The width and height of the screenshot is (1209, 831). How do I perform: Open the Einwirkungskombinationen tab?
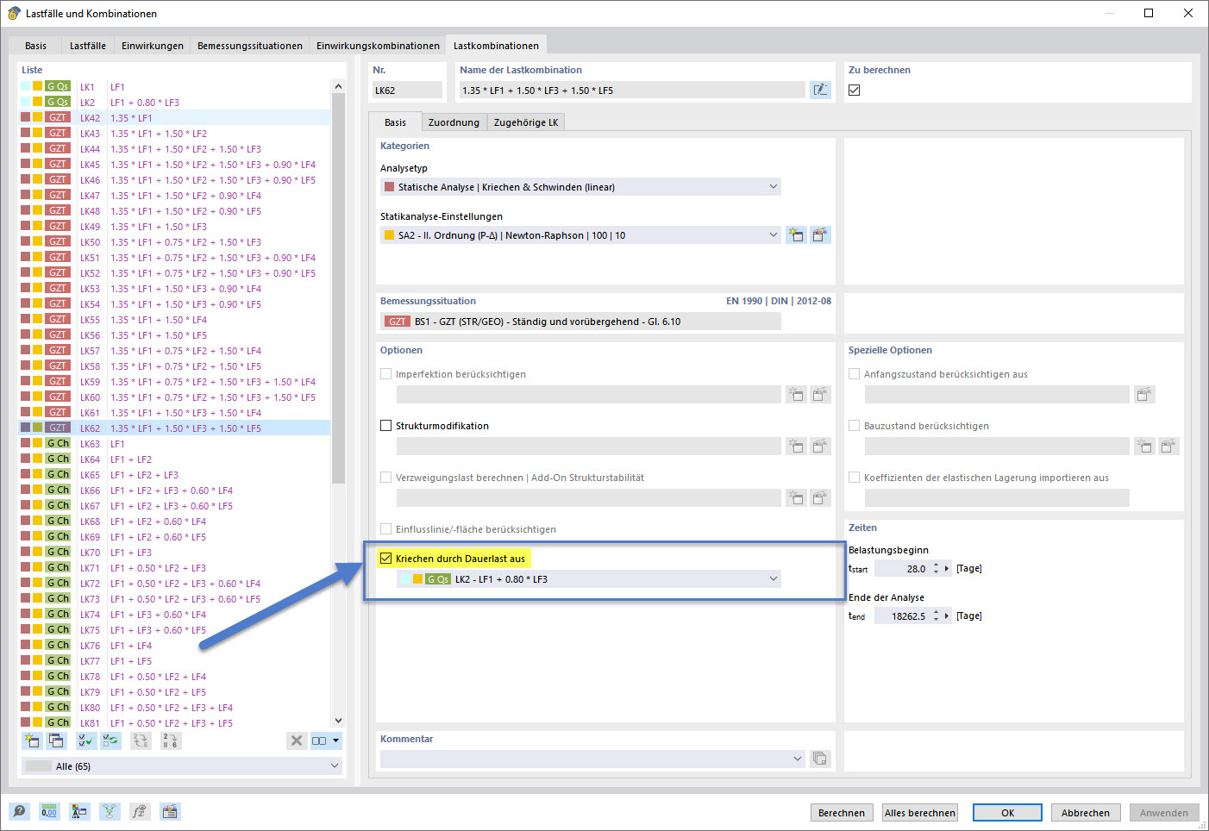[x=378, y=46]
